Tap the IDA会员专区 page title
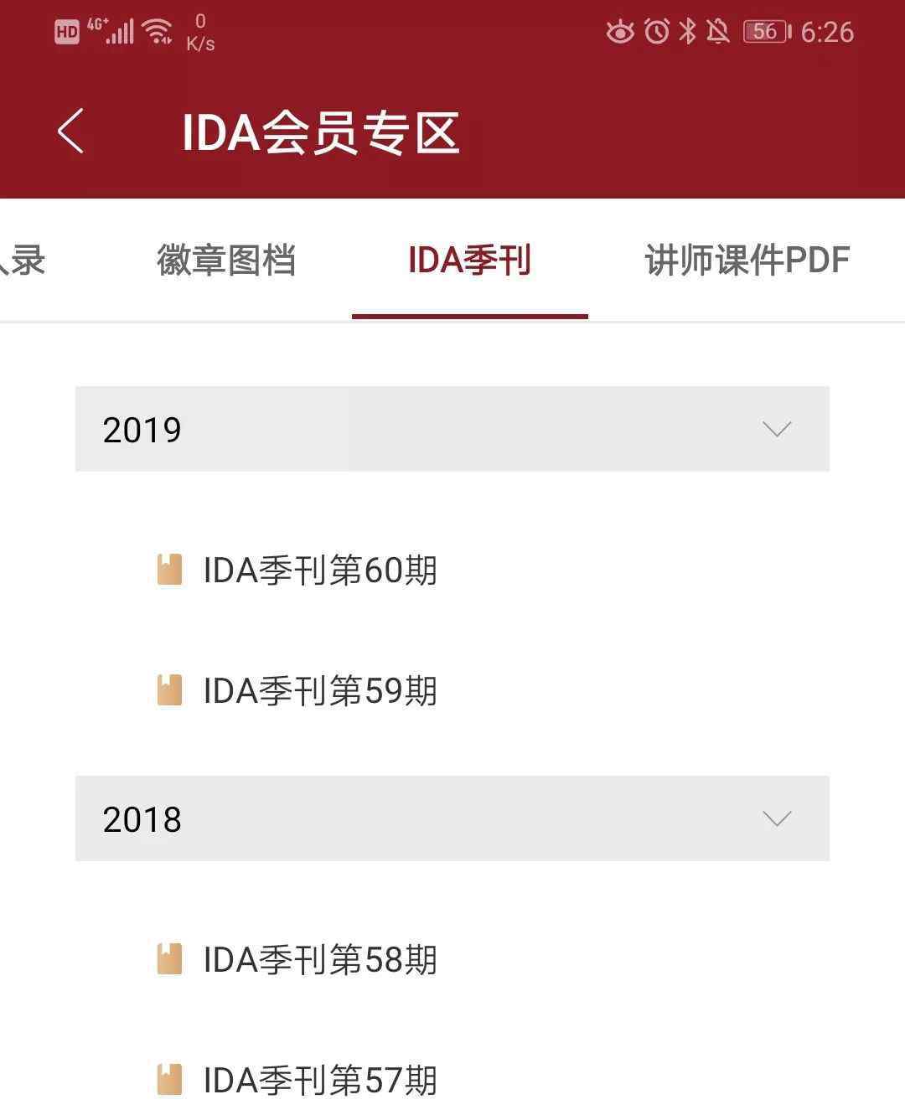 [321, 132]
